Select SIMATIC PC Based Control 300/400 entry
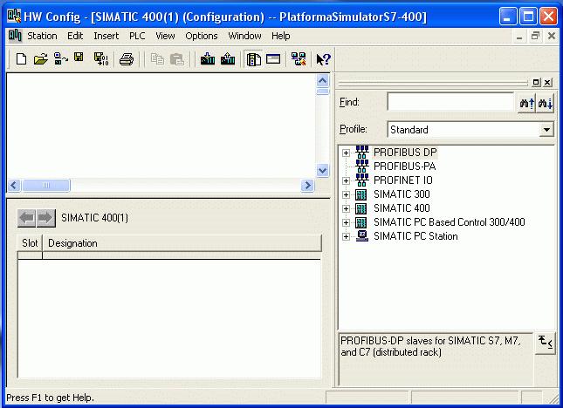Image resolution: width=563 pixels, height=408 pixels. [450, 222]
